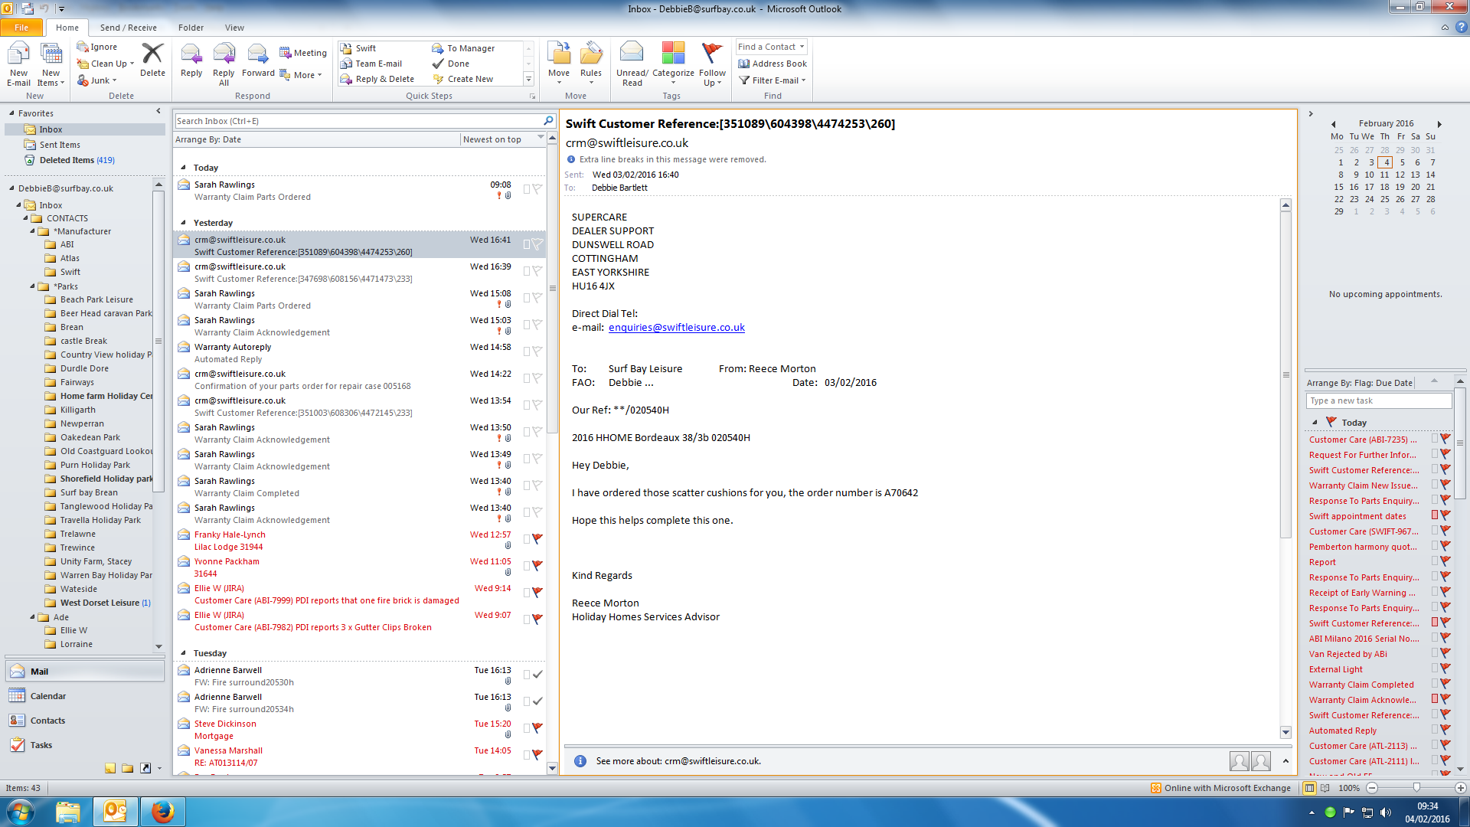
Task: Open the Send / Receive ribbon tab
Action: [128, 28]
